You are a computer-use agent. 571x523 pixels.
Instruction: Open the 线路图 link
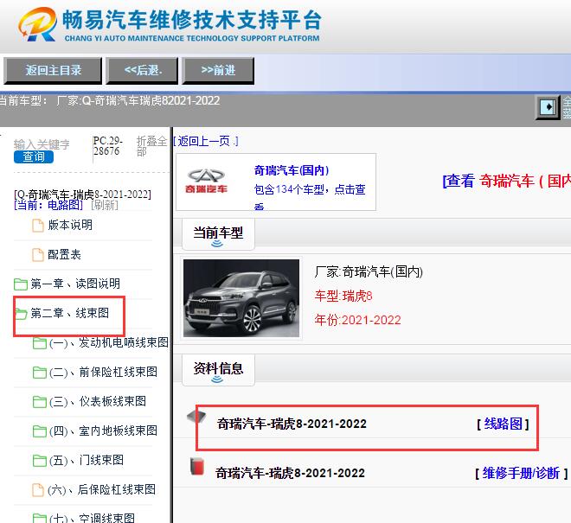tap(503, 424)
